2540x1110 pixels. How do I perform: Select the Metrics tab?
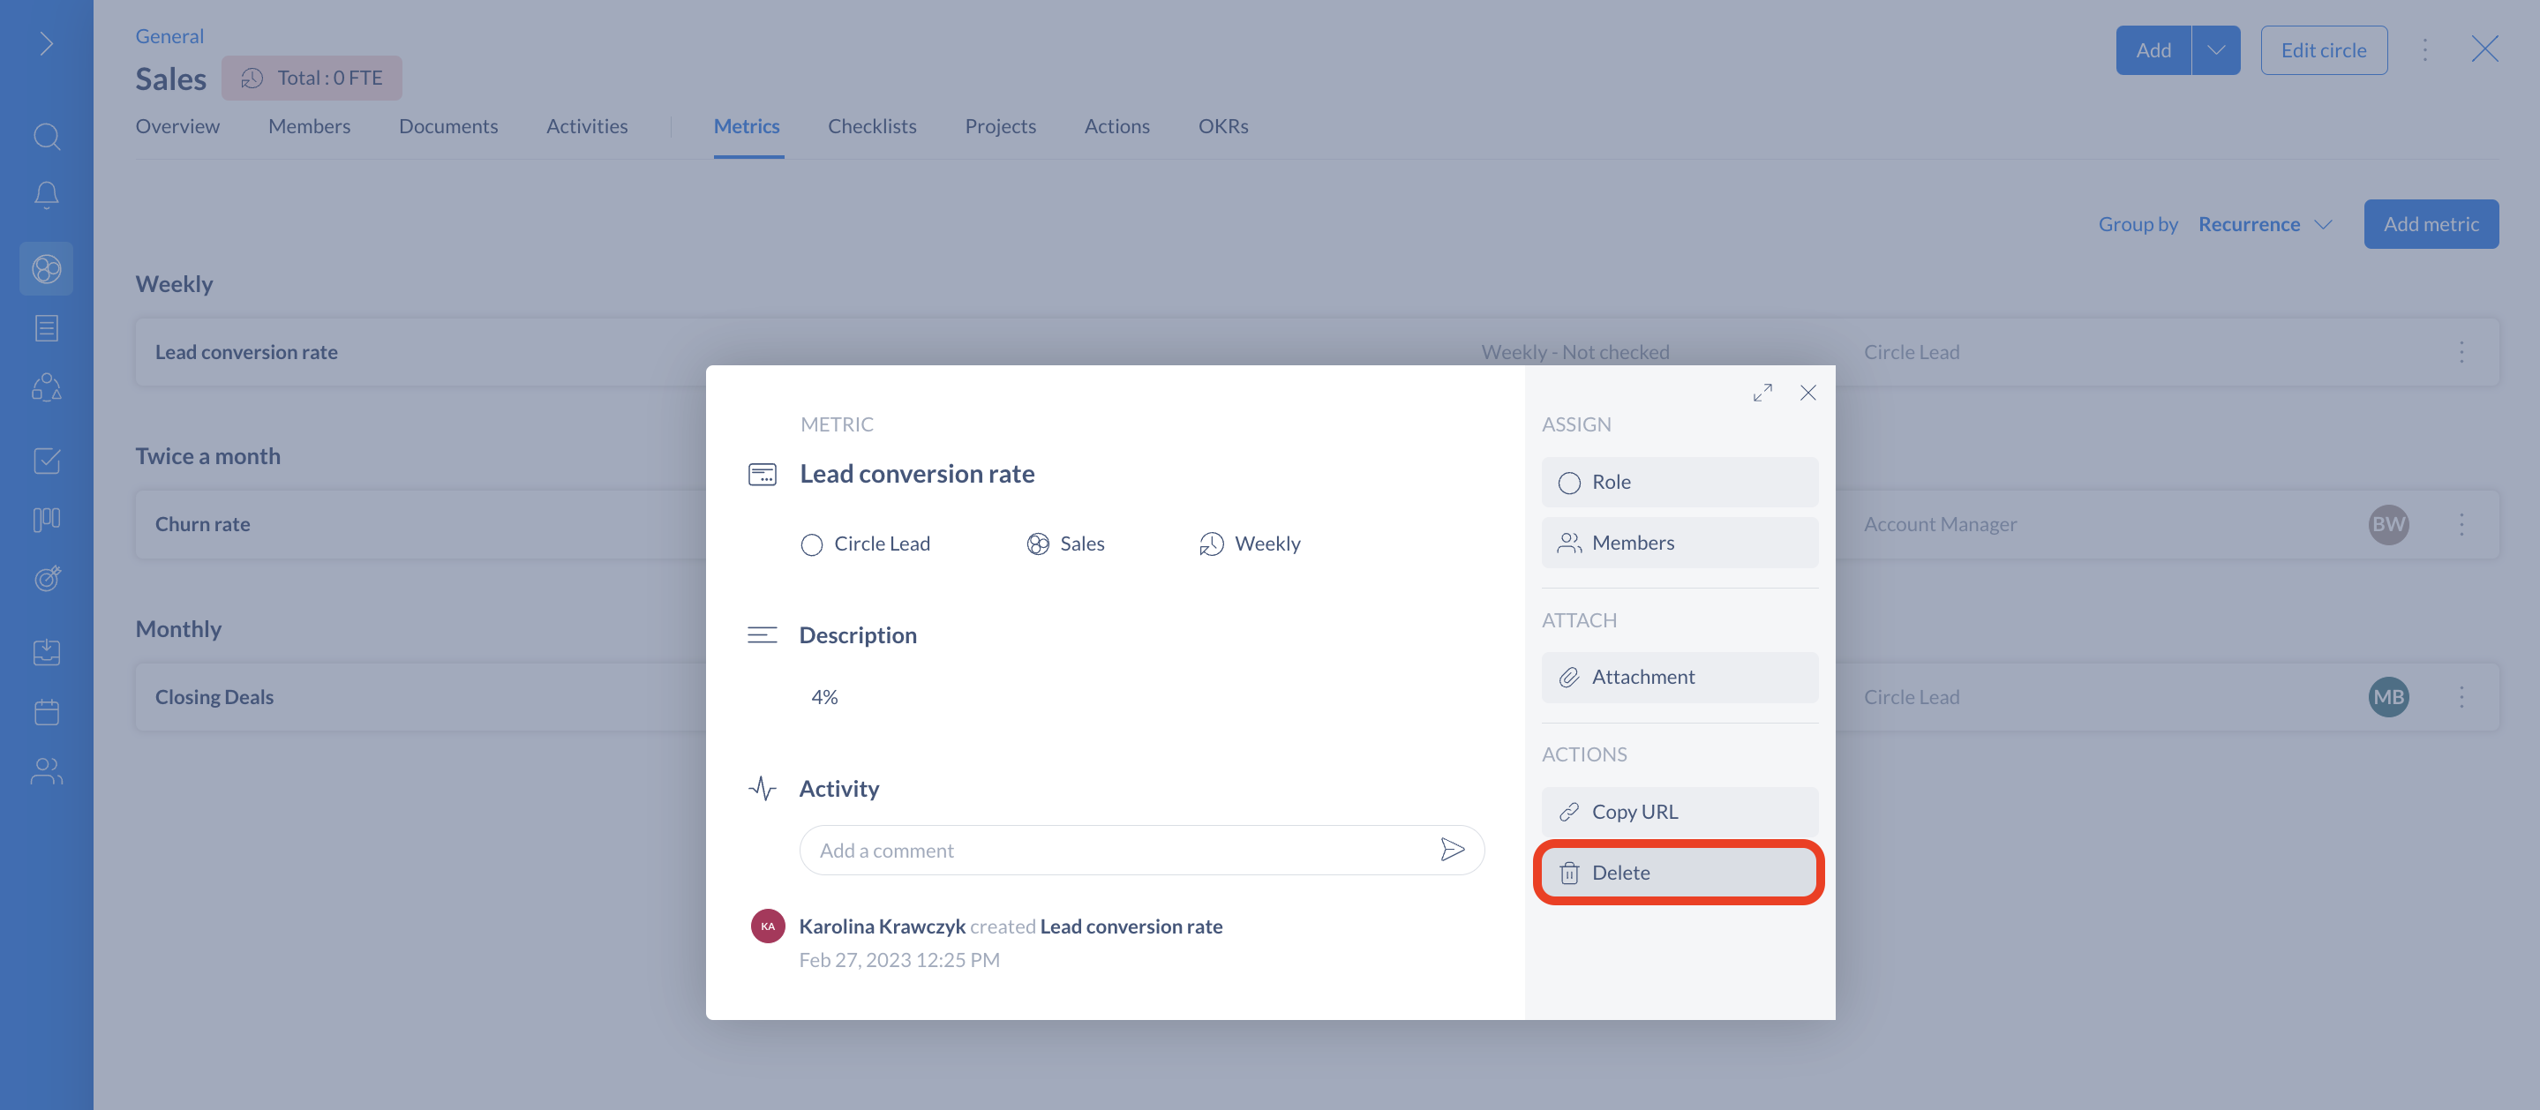(x=747, y=126)
